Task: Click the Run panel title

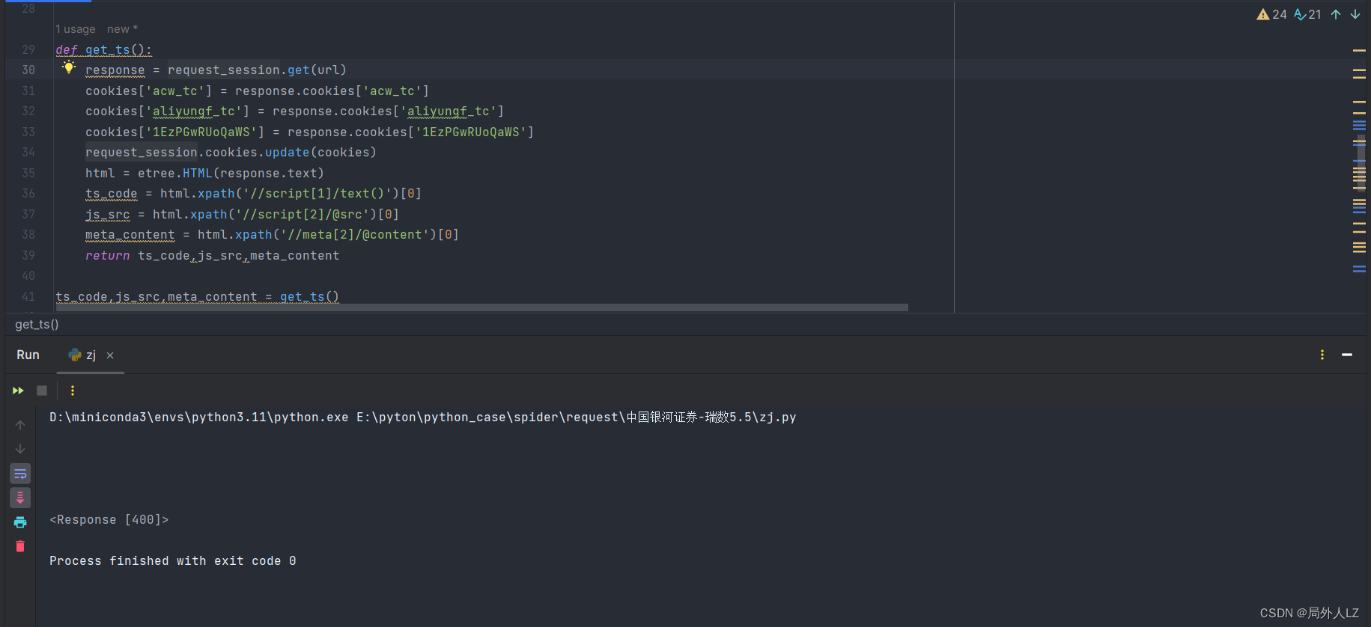Action: tap(28, 355)
